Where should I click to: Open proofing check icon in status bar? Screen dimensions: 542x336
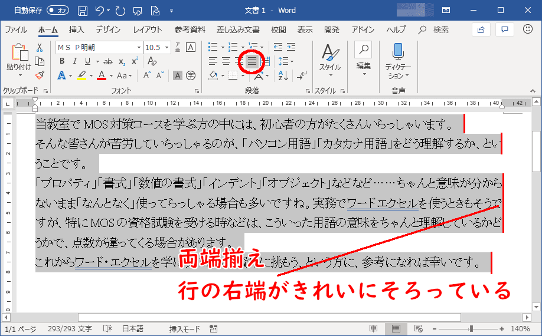(x=107, y=329)
